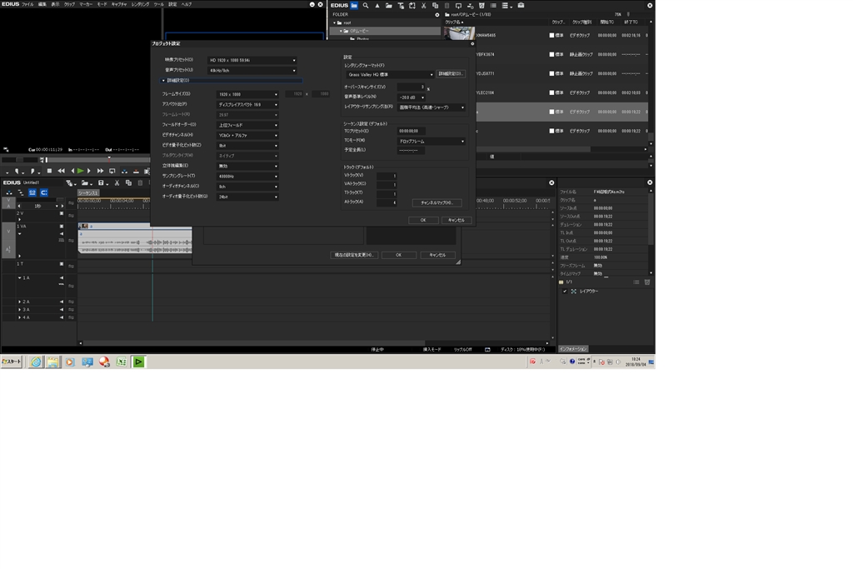853x569 pixels.
Task: Open the Frame Size dropdown 1920 x 1080
Action: click(x=247, y=94)
